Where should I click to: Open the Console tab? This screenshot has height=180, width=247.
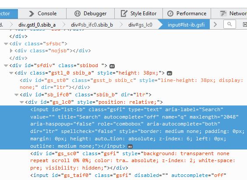point(42,14)
